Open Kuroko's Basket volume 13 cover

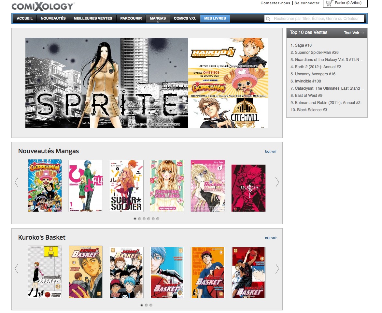tap(45, 272)
